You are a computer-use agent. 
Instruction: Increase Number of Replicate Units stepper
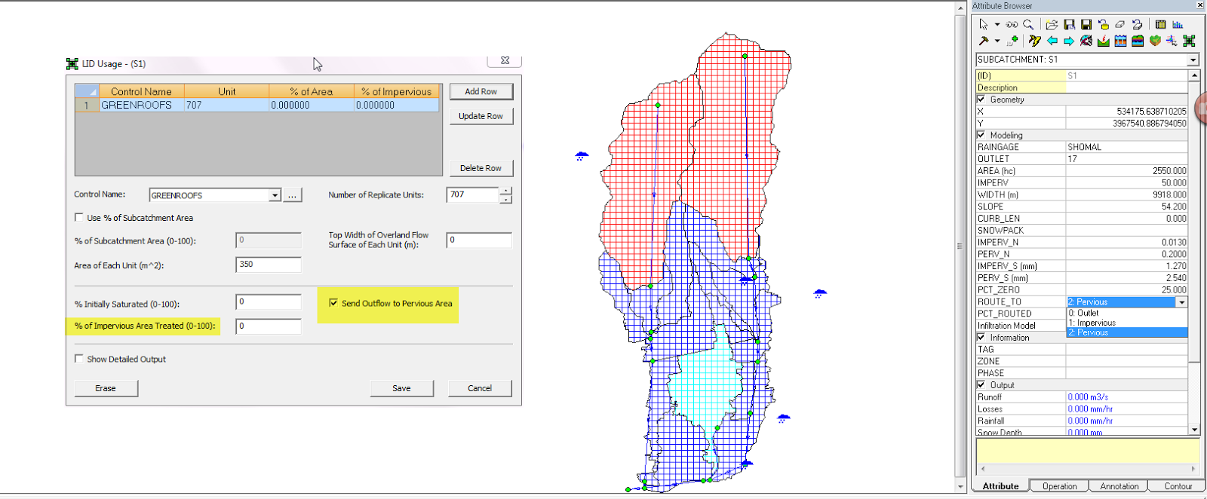click(505, 191)
